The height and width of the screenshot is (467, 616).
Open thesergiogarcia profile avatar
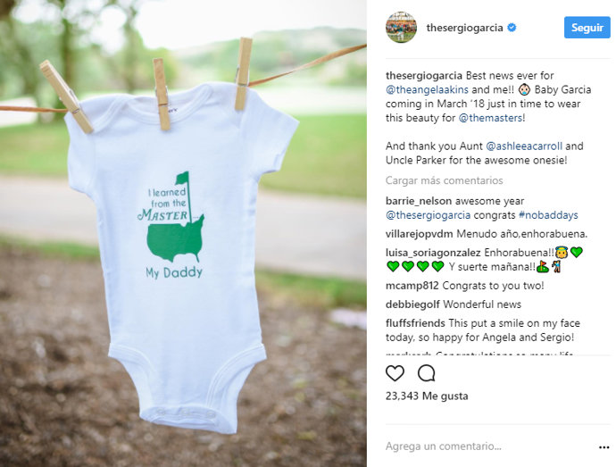tap(401, 27)
